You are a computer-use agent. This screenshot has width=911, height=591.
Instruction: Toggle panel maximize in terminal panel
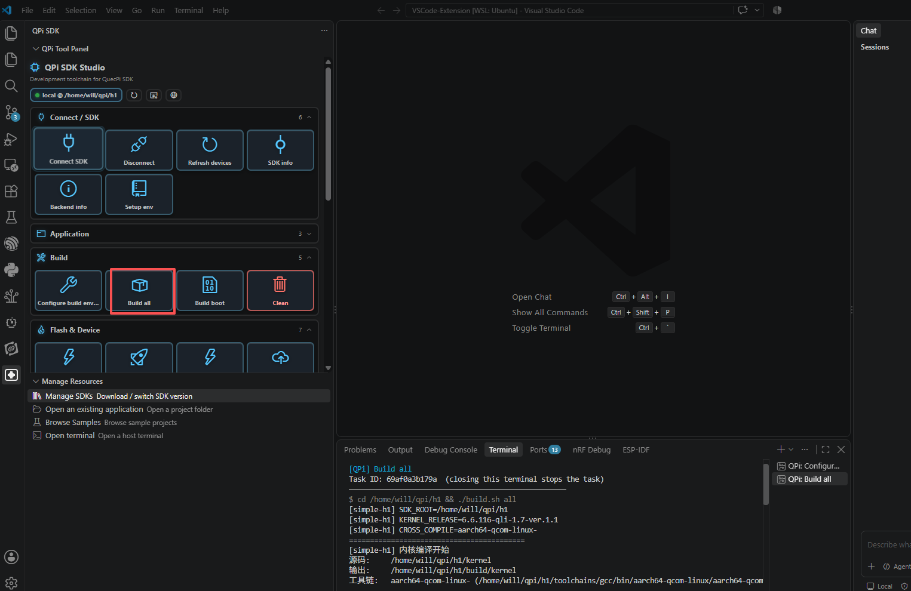pyautogui.click(x=826, y=450)
